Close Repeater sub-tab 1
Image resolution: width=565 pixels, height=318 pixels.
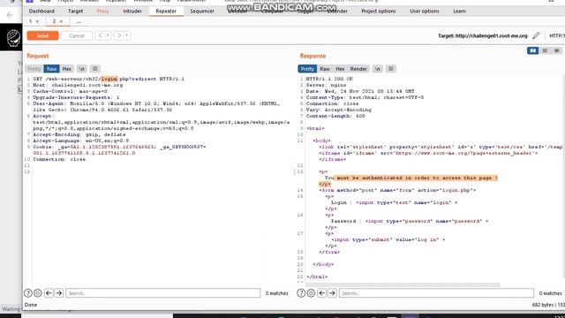click(x=37, y=21)
